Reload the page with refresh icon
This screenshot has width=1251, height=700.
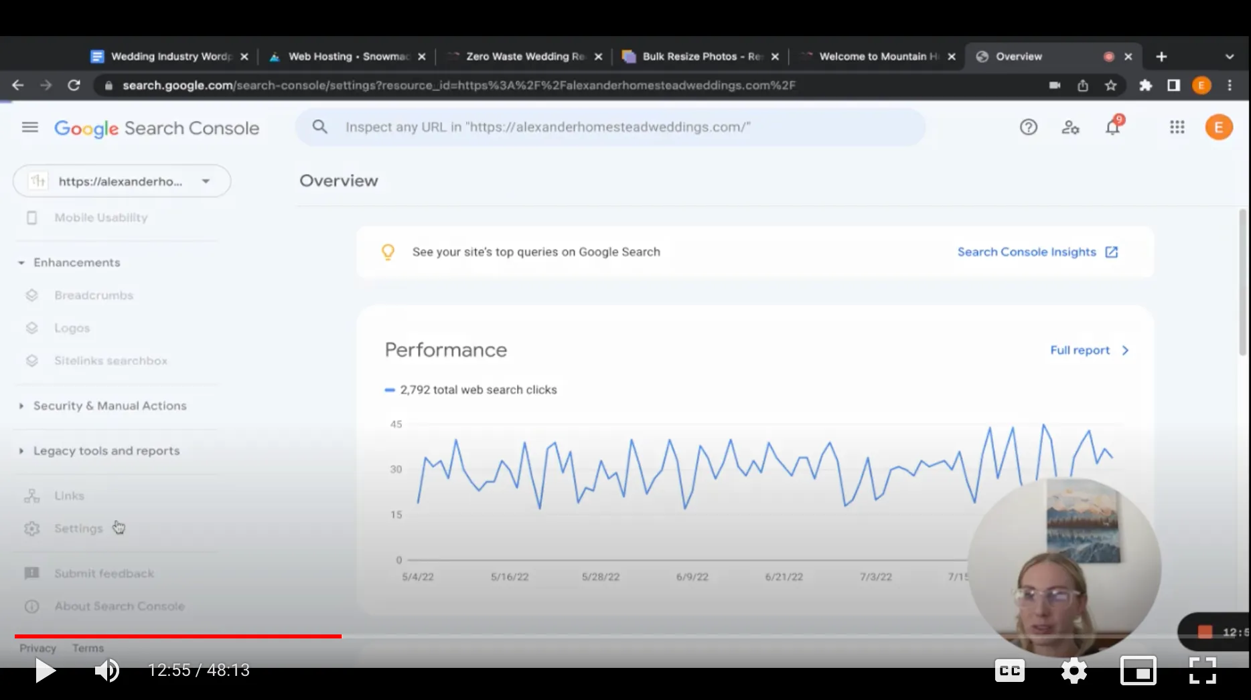coord(74,85)
